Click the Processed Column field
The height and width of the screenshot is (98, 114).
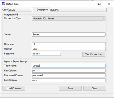tap(68, 75)
